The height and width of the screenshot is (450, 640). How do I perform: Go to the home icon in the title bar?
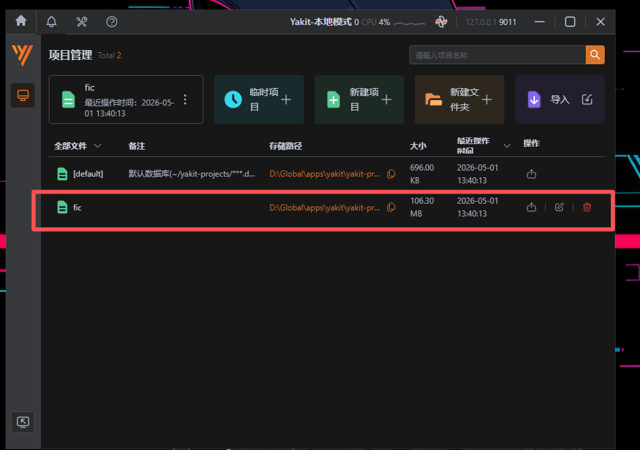click(x=21, y=21)
